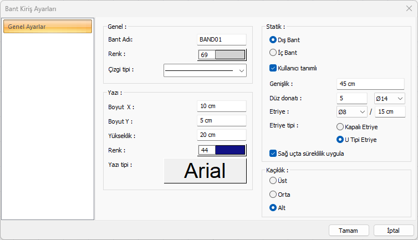The height and width of the screenshot is (240, 418).
Task: Click the gray Genel color swatch
Action: (230, 55)
